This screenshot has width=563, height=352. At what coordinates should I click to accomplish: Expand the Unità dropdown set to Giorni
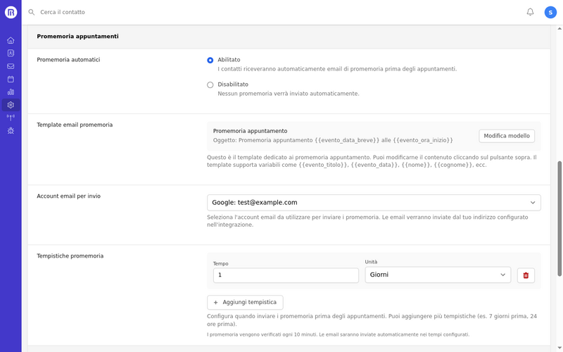click(437, 275)
